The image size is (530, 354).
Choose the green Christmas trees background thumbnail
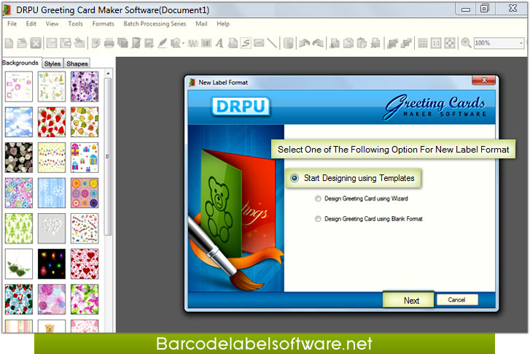[x=19, y=228]
